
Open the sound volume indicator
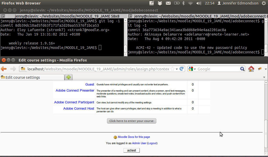(199, 3)
